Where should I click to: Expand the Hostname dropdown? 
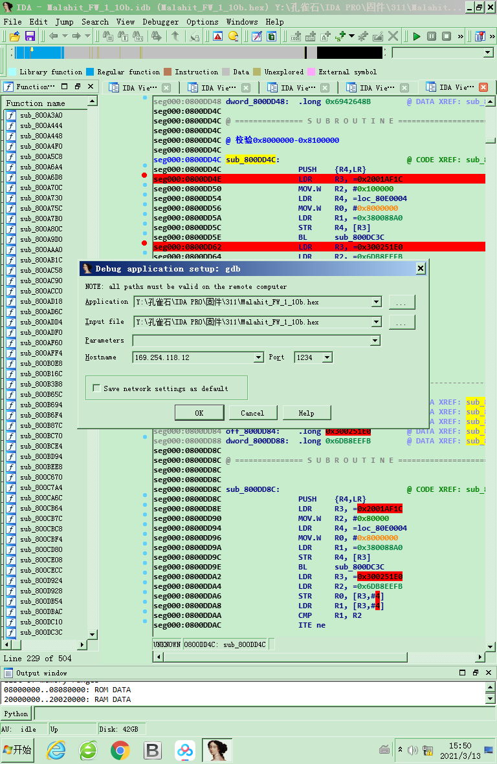[x=258, y=357]
